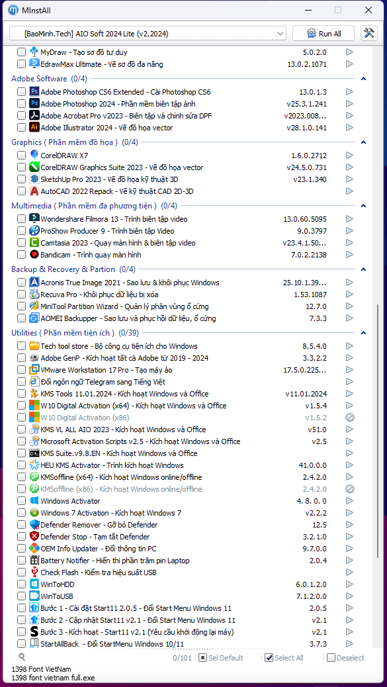This screenshot has height=687, width=387.
Task: Collapse the Adobe Software group
Action: (363, 79)
